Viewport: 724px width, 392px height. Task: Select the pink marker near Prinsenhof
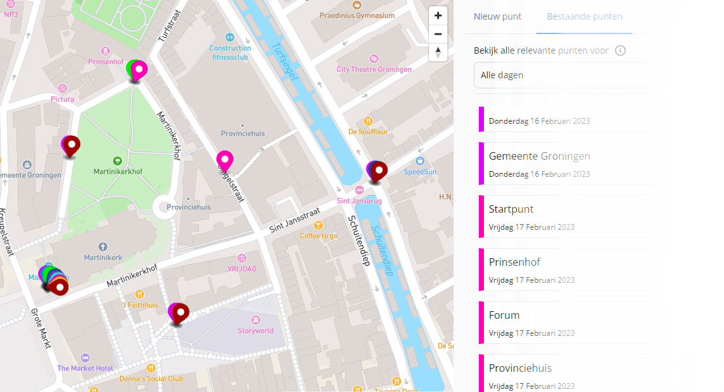click(138, 71)
